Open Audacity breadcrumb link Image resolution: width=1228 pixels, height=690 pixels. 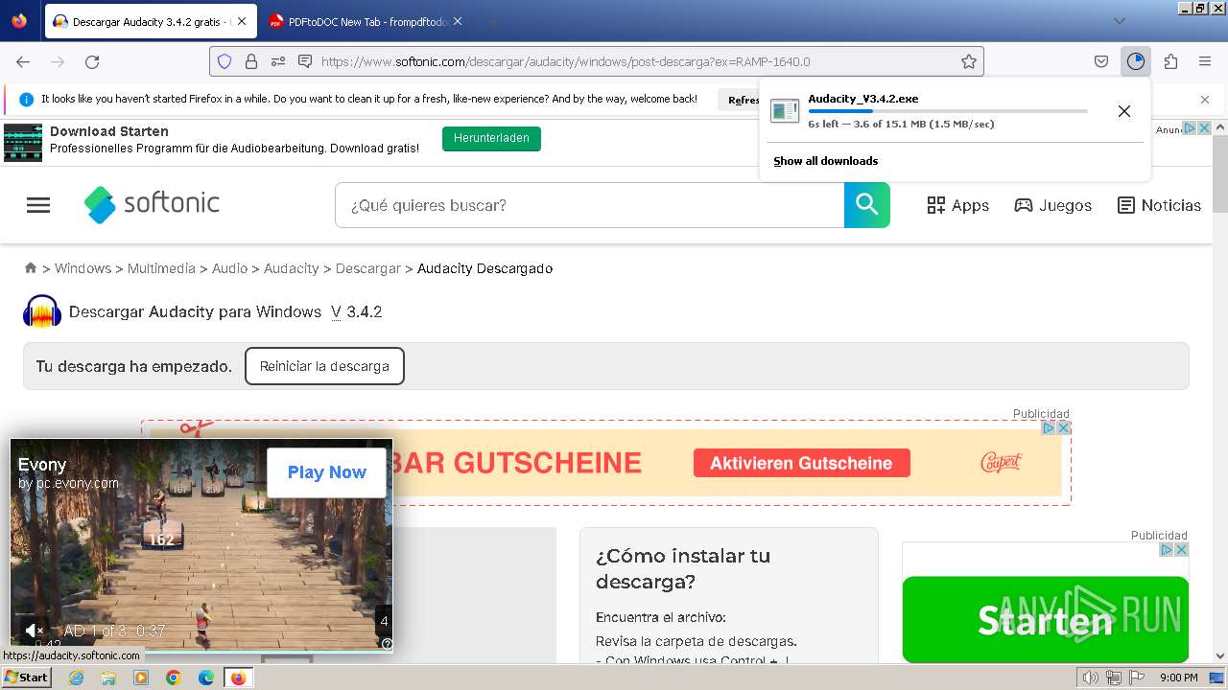pos(291,268)
